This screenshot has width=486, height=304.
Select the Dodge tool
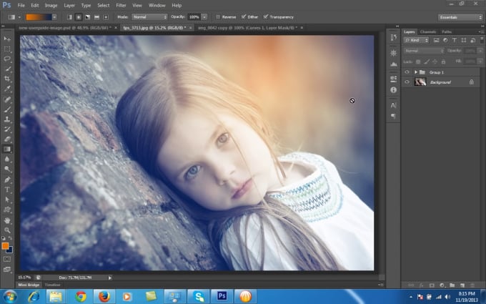pos(7,169)
